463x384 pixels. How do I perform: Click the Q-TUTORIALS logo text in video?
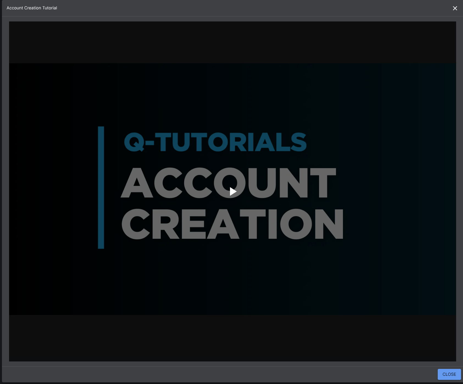coord(215,142)
